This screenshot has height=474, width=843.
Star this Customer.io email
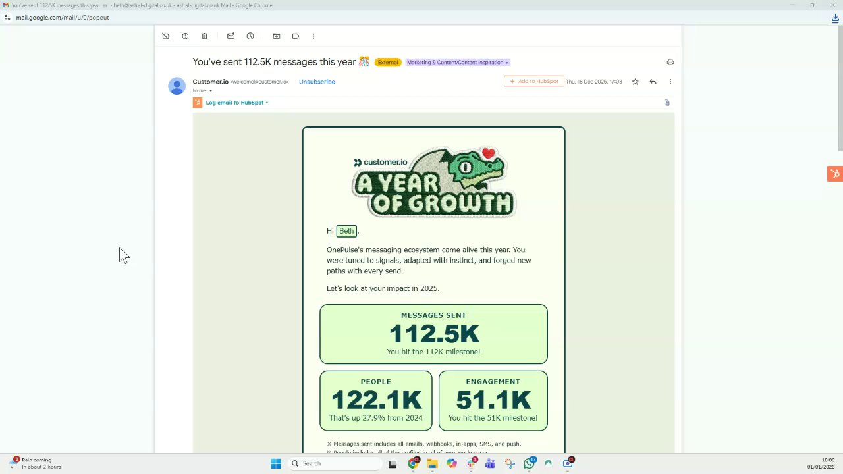pyautogui.click(x=635, y=82)
